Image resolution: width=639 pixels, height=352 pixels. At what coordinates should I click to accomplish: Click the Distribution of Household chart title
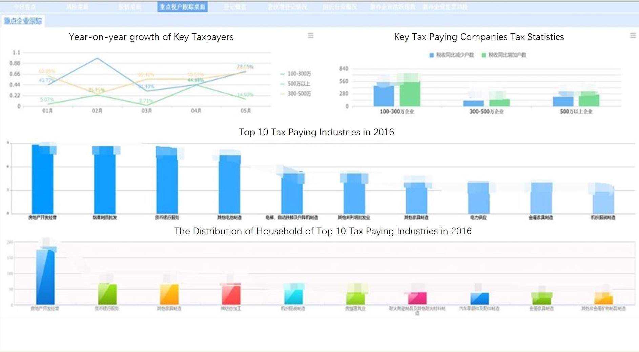(x=323, y=231)
